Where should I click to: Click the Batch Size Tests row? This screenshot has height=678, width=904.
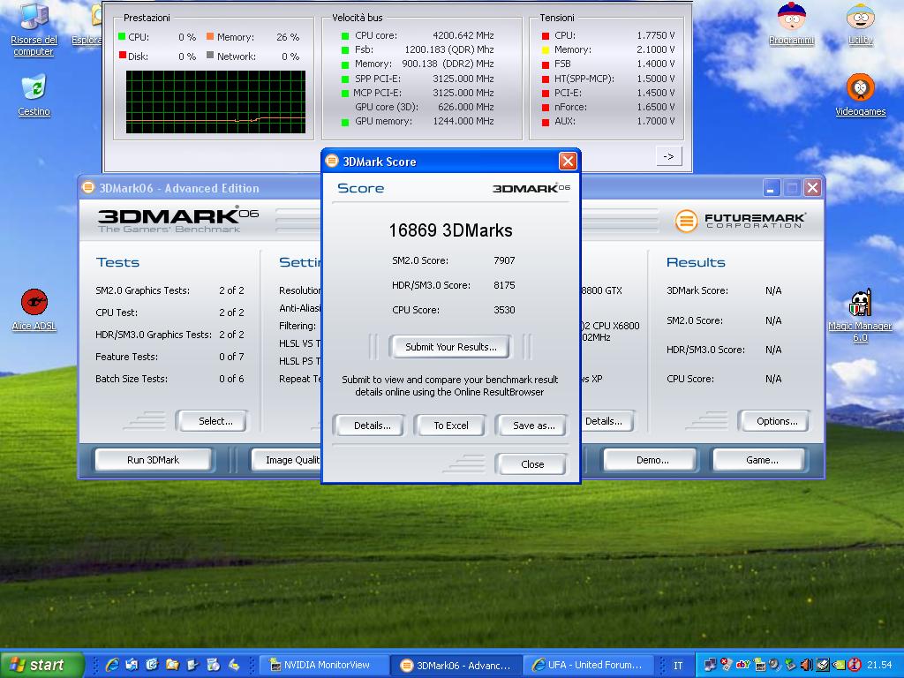tap(170, 379)
